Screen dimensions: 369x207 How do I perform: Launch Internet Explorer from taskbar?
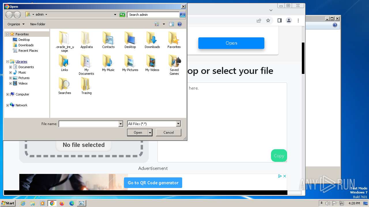[x=23, y=203]
